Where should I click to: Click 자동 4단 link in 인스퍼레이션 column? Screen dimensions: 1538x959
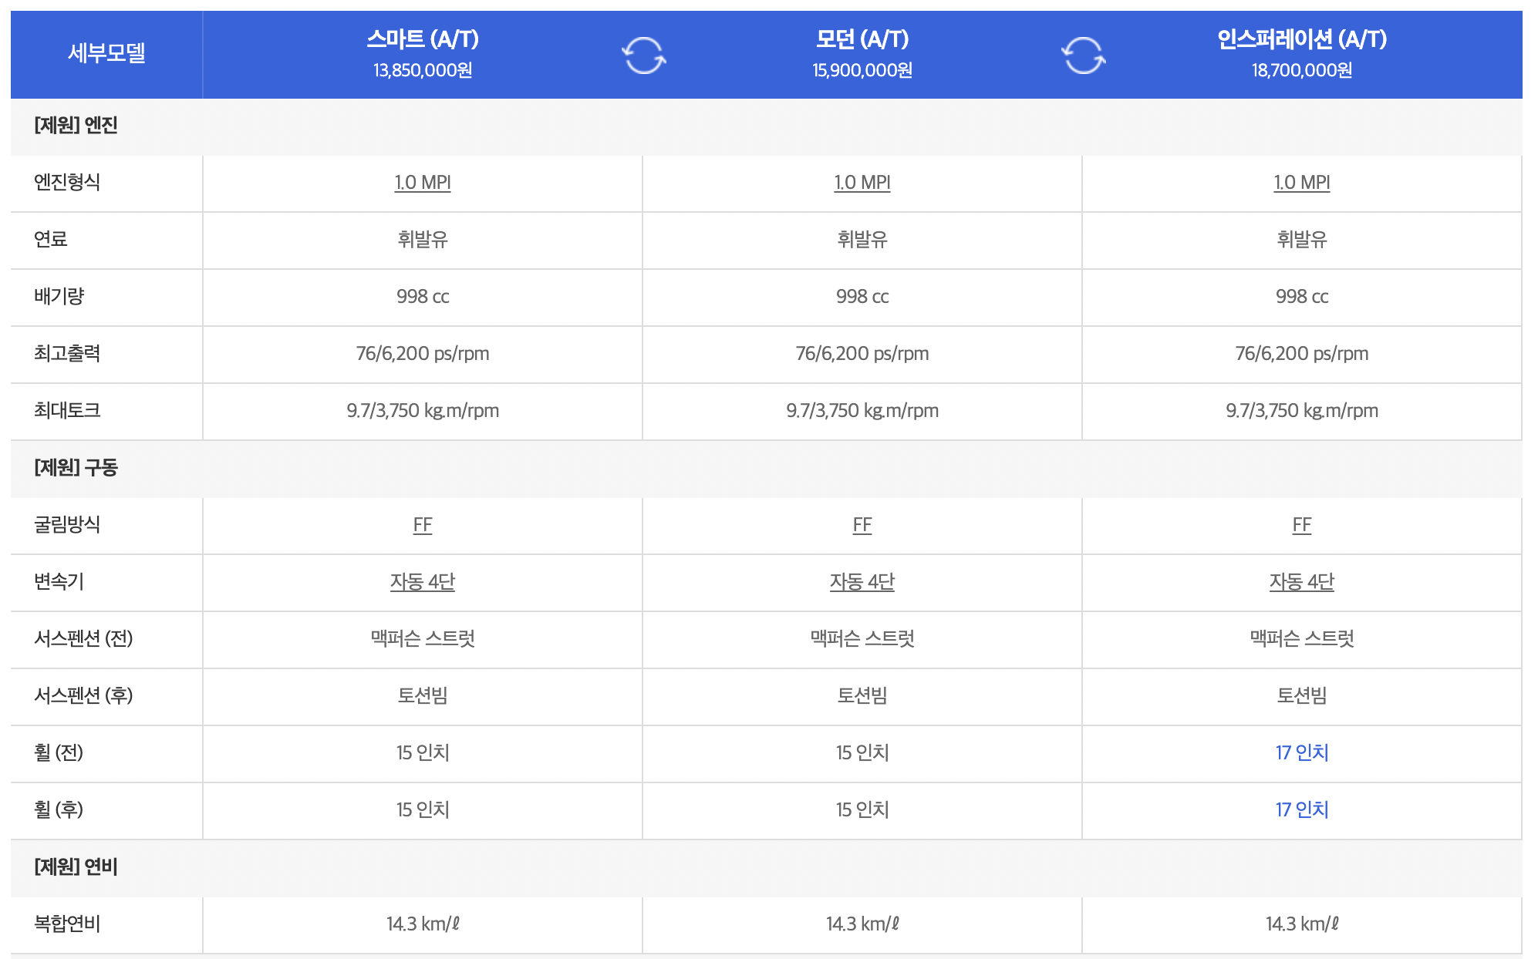click(x=1302, y=582)
